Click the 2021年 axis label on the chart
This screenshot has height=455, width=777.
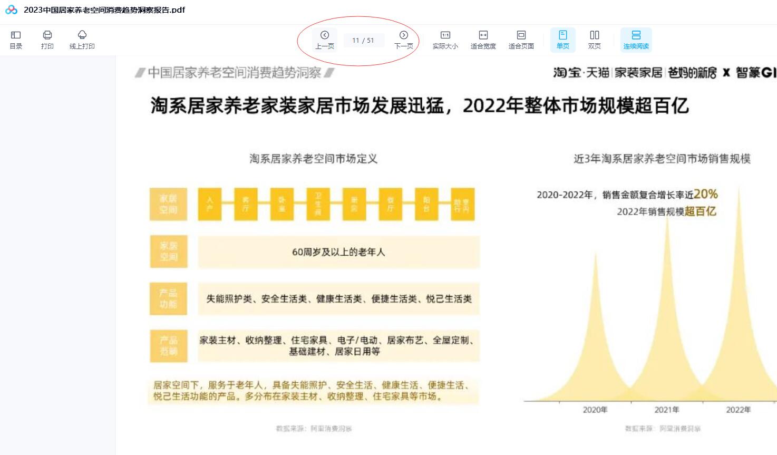click(666, 410)
